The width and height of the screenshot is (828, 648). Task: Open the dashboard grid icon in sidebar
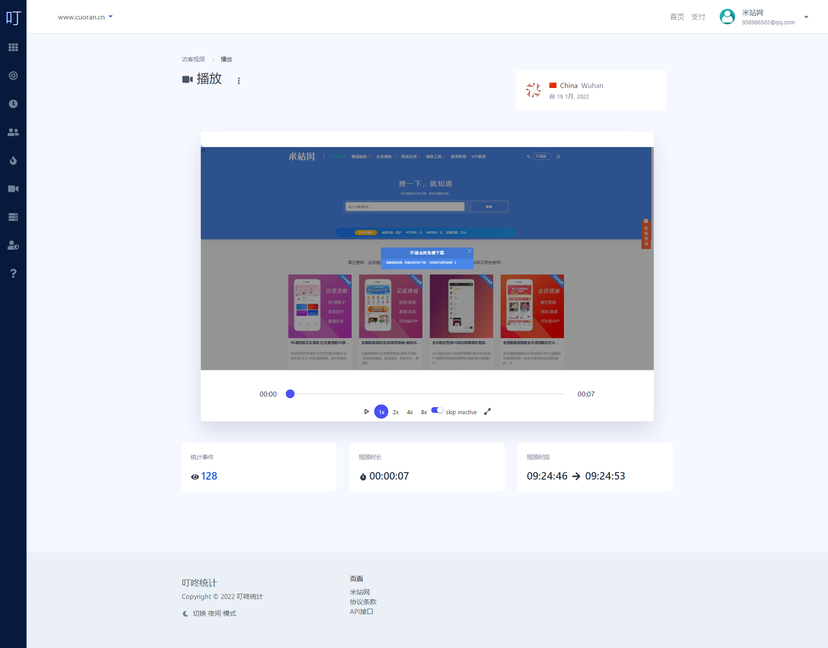13,47
